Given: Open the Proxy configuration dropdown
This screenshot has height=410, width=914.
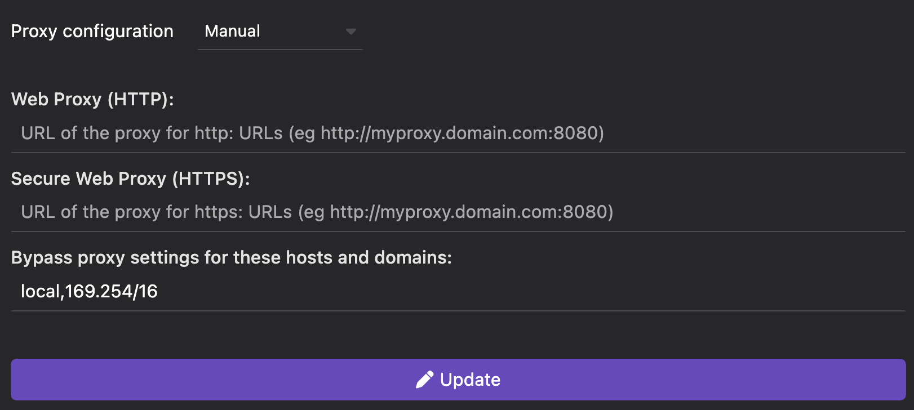Looking at the screenshot, I should click(280, 32).
